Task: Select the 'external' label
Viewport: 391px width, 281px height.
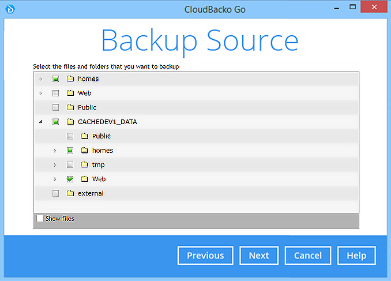Action: [91, 193]
